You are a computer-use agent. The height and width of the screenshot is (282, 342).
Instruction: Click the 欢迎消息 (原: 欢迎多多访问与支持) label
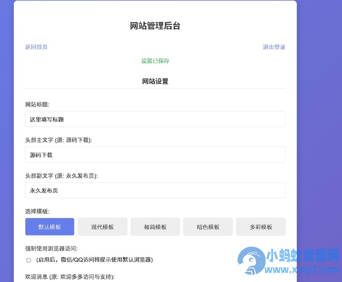(x=70, y=277)
